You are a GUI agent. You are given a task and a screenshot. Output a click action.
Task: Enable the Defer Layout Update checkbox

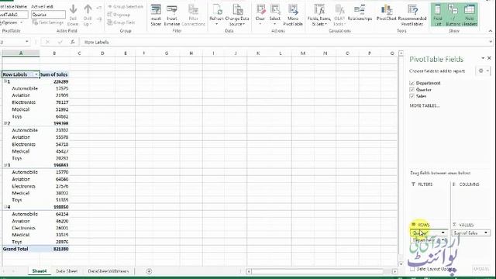tap(412, 269)
